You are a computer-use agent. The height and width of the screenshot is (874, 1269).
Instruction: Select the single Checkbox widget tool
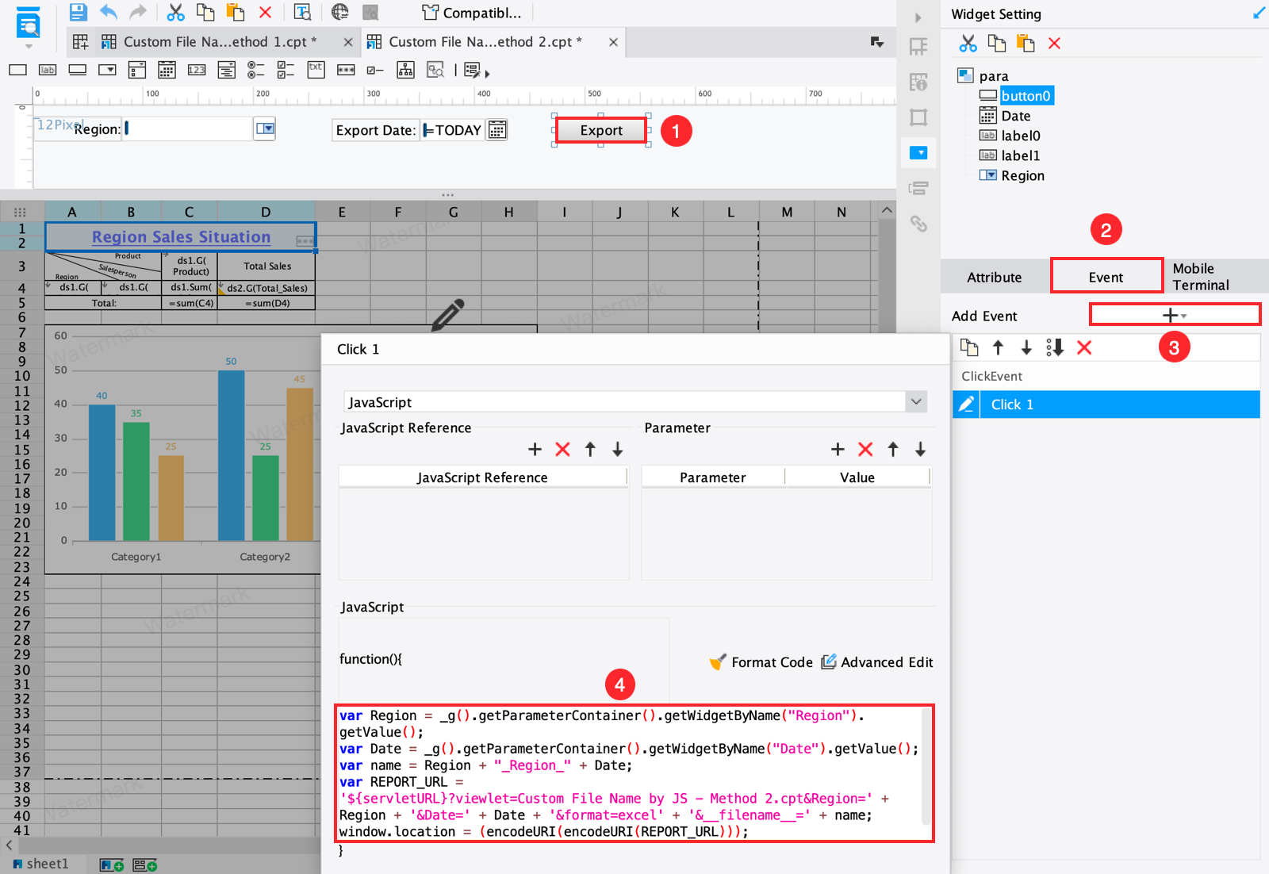[x=375, y=71]
